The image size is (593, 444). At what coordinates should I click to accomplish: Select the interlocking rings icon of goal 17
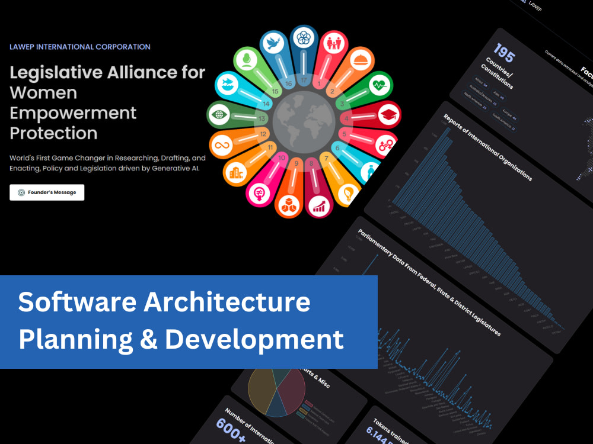304,38
